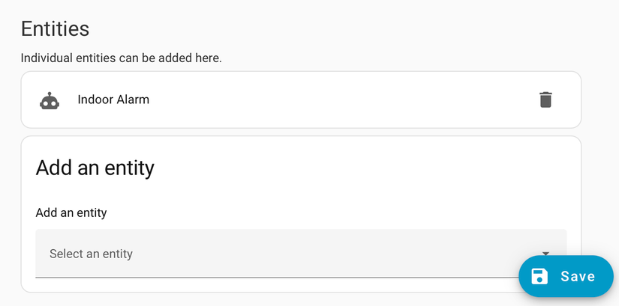Click empty space in the Indoor Alarm row
This screenshot has width=619, height=306.
point(338,100)
